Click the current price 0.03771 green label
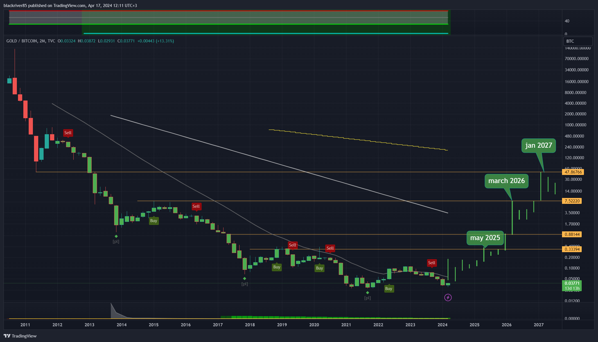 (572, 286)
